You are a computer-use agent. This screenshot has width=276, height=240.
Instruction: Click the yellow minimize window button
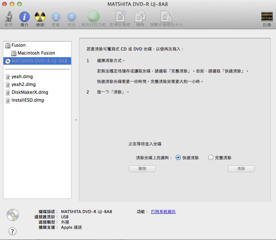click(x=12, y=4)
